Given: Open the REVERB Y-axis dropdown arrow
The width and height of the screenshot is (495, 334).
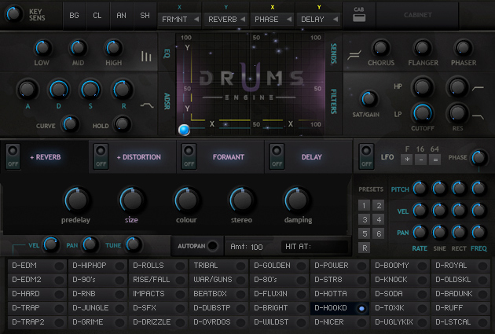Looking at the screenshot, I should pyautogui.click(x=243, y=20).
